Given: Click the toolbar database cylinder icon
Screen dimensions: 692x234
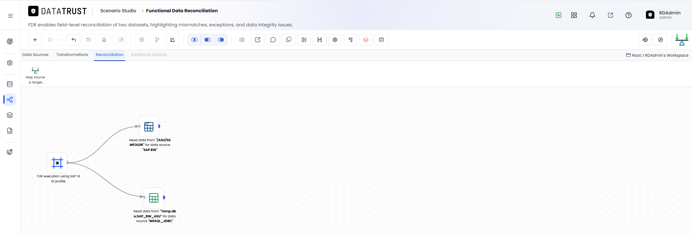Looking at the screenshot, I should pos(381,40).
